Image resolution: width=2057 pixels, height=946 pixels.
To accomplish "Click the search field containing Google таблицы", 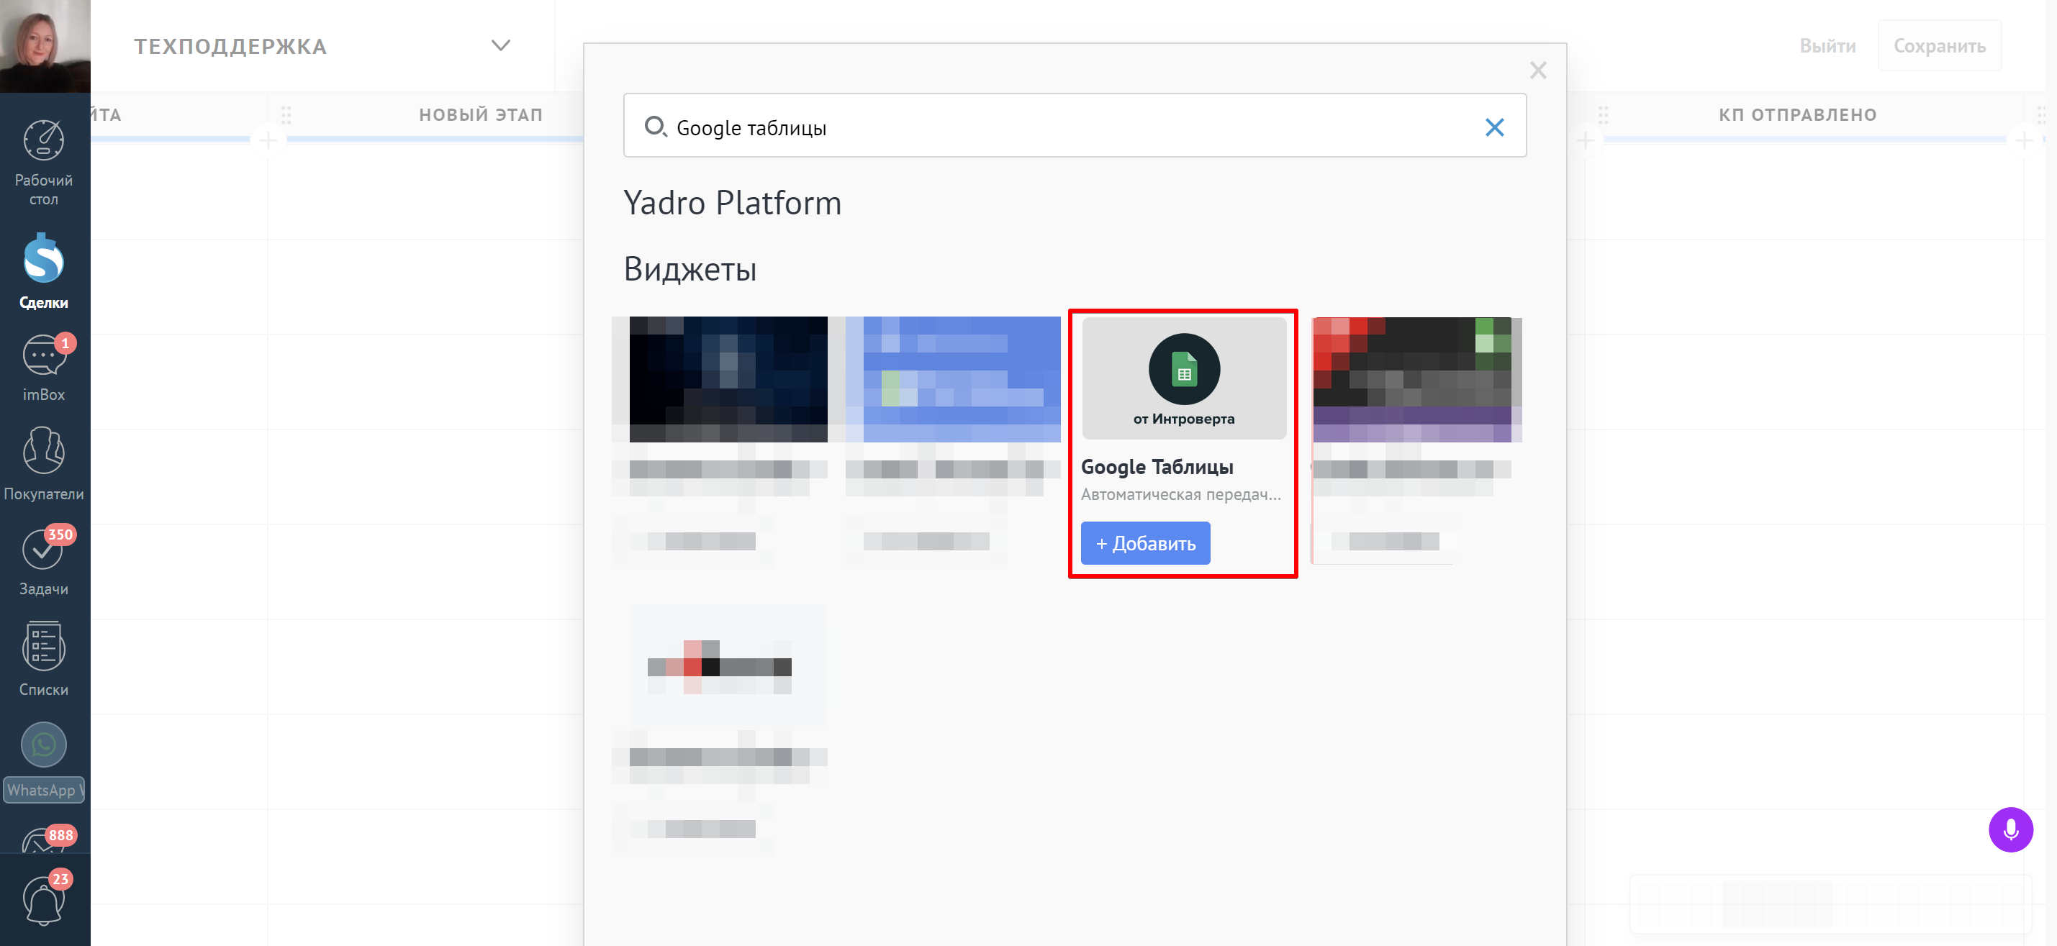I will pyautogui.click(x=1074, y=125).
